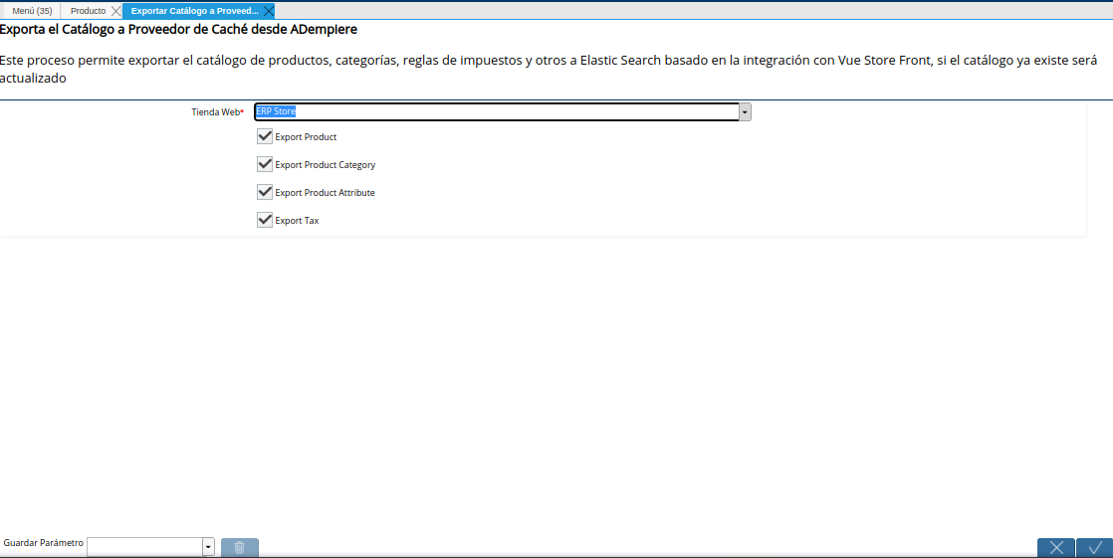Click the heading Exporta el Catálogo a Proveedor
Image resolution: width=1113 pixels, height=558 pixels.
pos(178,30)
